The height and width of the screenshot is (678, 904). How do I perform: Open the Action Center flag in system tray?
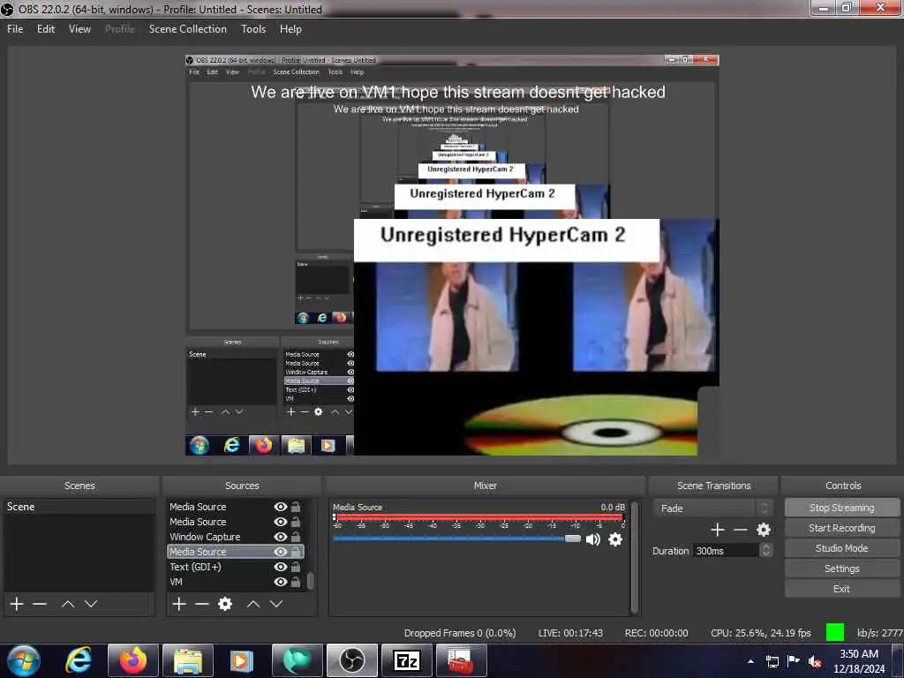pyautogui.click(x=794, y=660)
